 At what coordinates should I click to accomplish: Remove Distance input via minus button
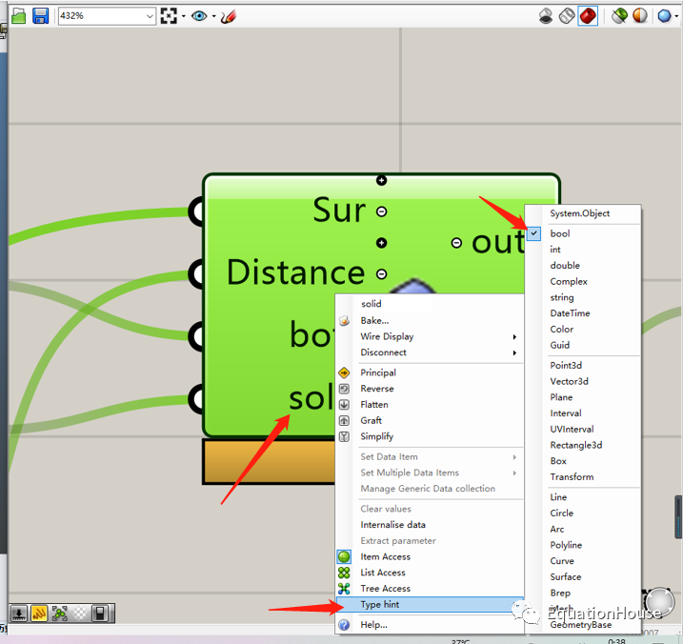coord(382,274)
